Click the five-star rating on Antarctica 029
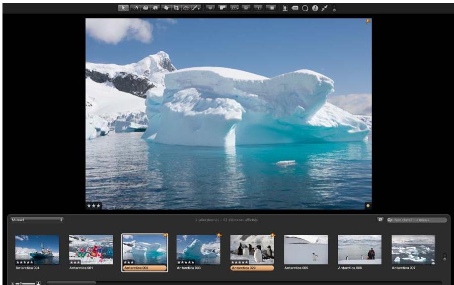 point(239,263)
